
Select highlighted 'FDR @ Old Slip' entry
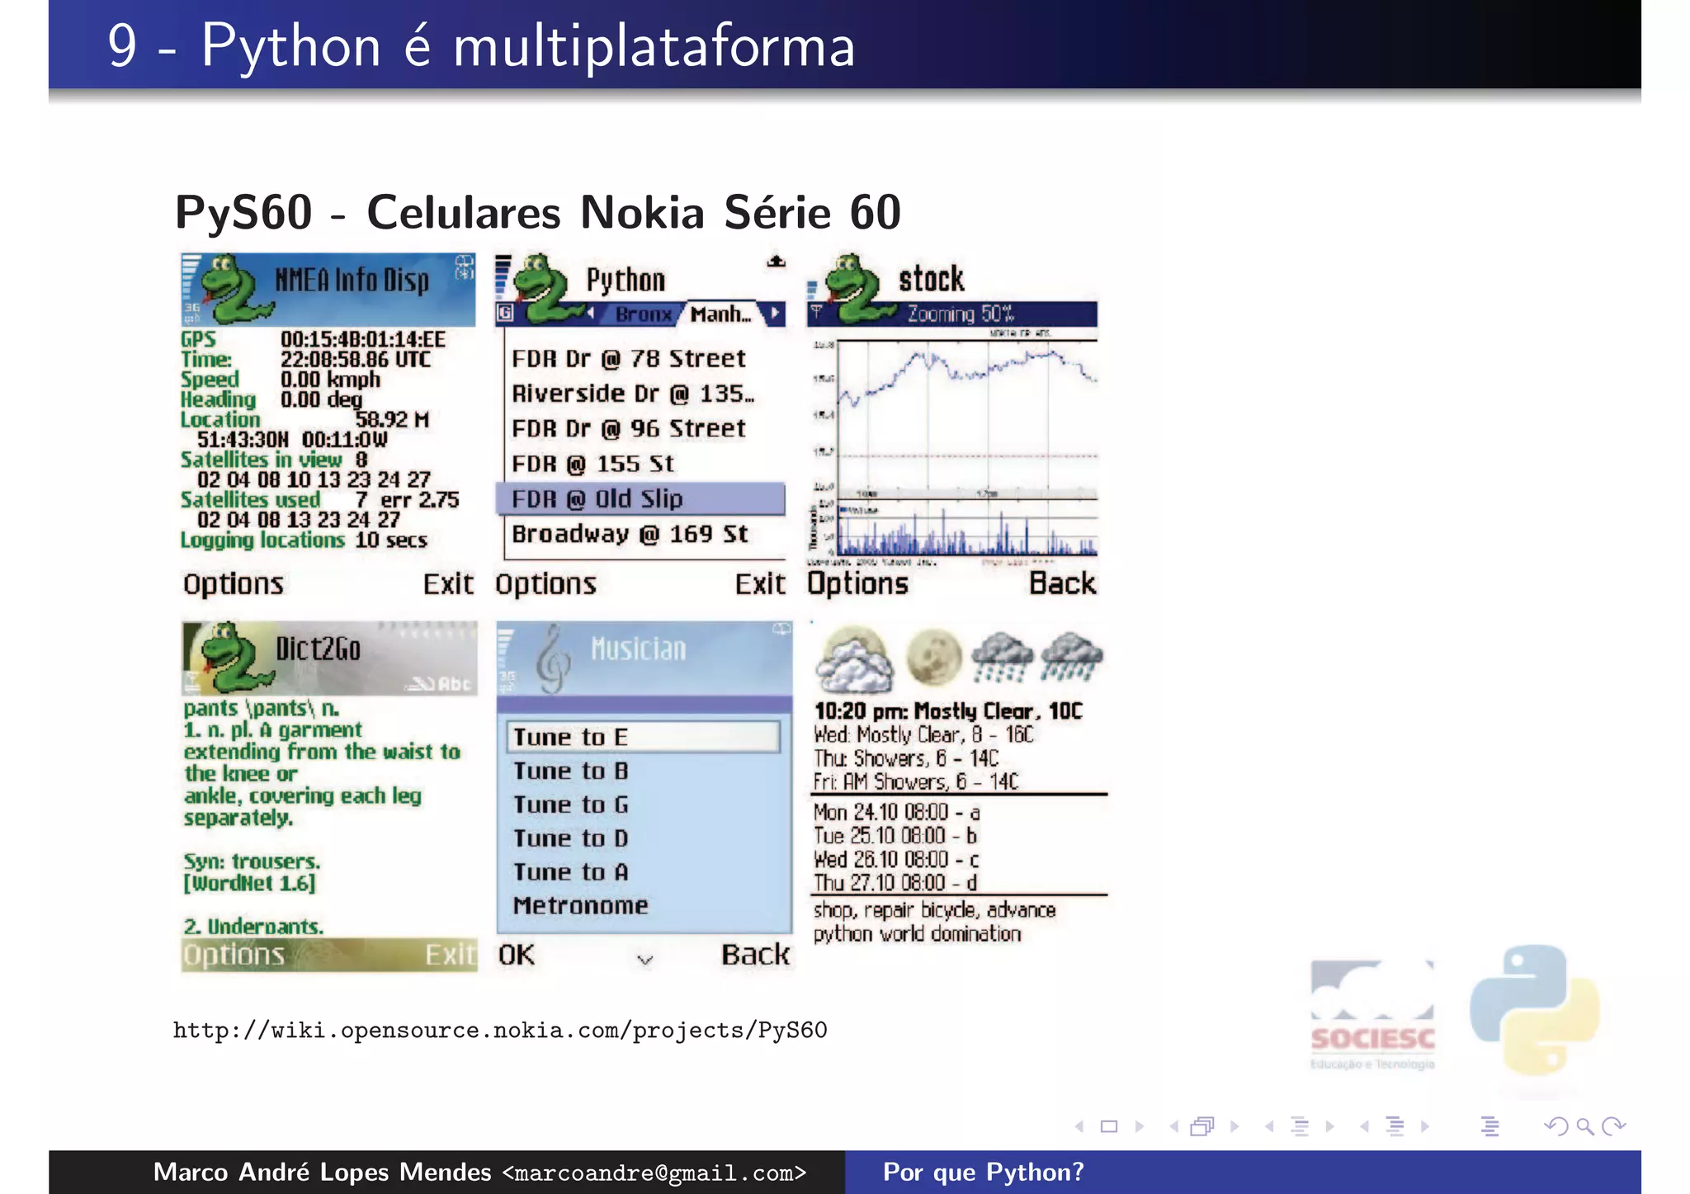tap(640, 499)
